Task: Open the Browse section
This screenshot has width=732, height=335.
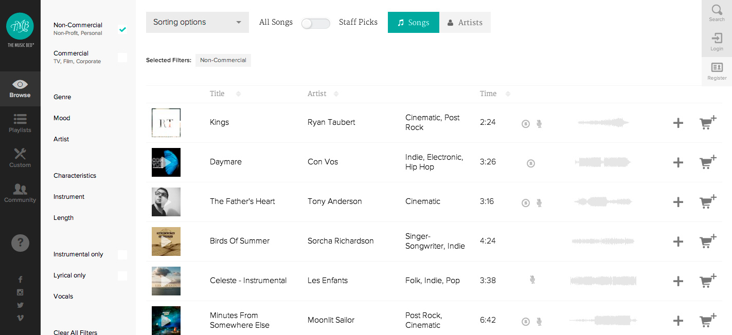Action: 20,89
